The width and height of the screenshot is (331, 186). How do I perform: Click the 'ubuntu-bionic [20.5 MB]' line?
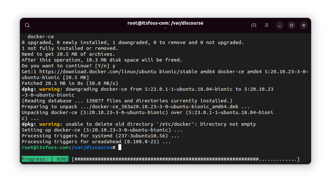tap(55, 77)
